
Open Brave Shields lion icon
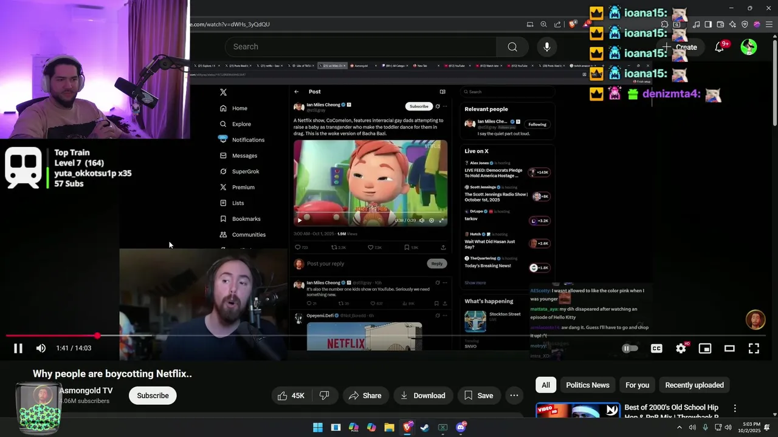[x=573, y=24]
